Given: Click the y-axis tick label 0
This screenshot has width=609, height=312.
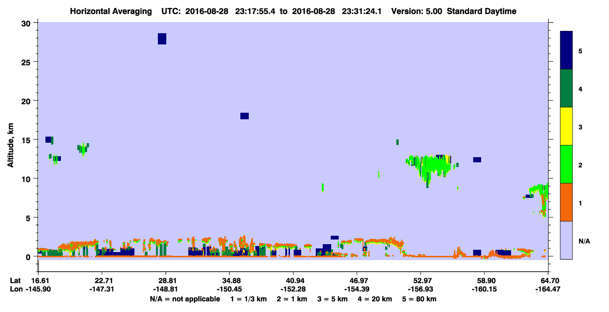Looking at the screenshot, I should tap(29, 256).
